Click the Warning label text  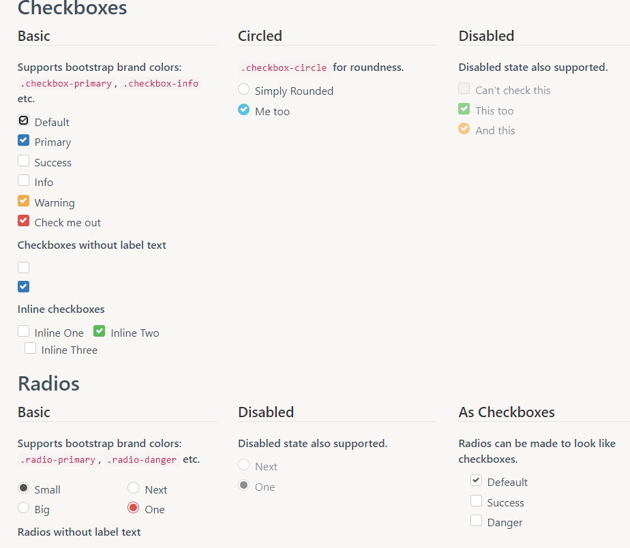(x=55, y=203)
